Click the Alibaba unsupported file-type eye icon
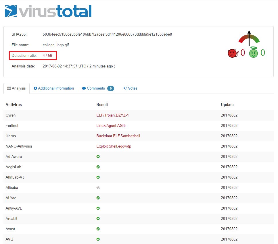The image size is (278, 244). pos(98,187)
